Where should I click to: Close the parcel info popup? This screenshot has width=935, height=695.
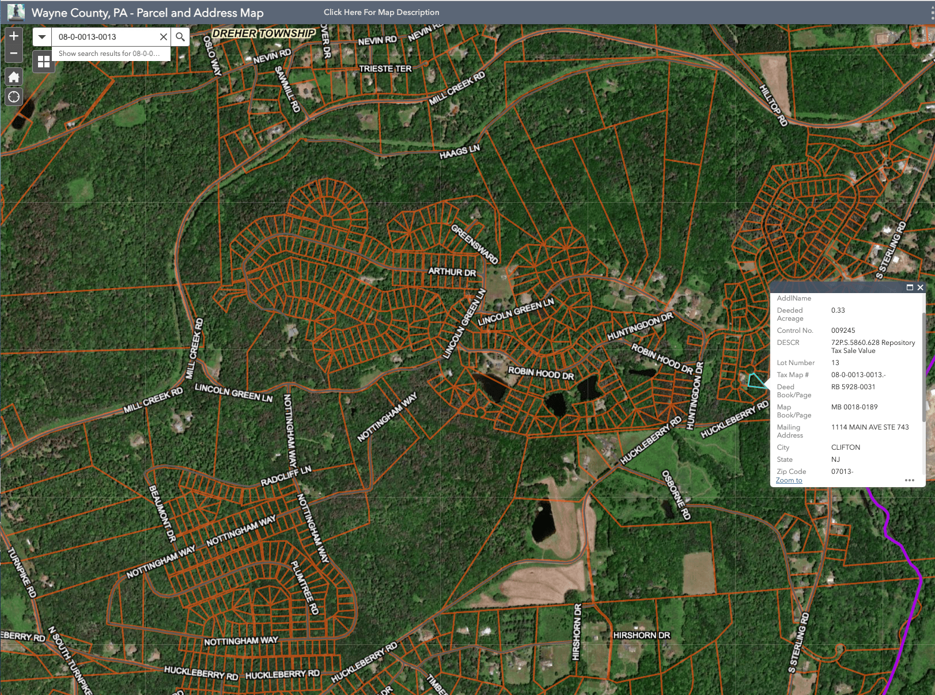point(920,287)
